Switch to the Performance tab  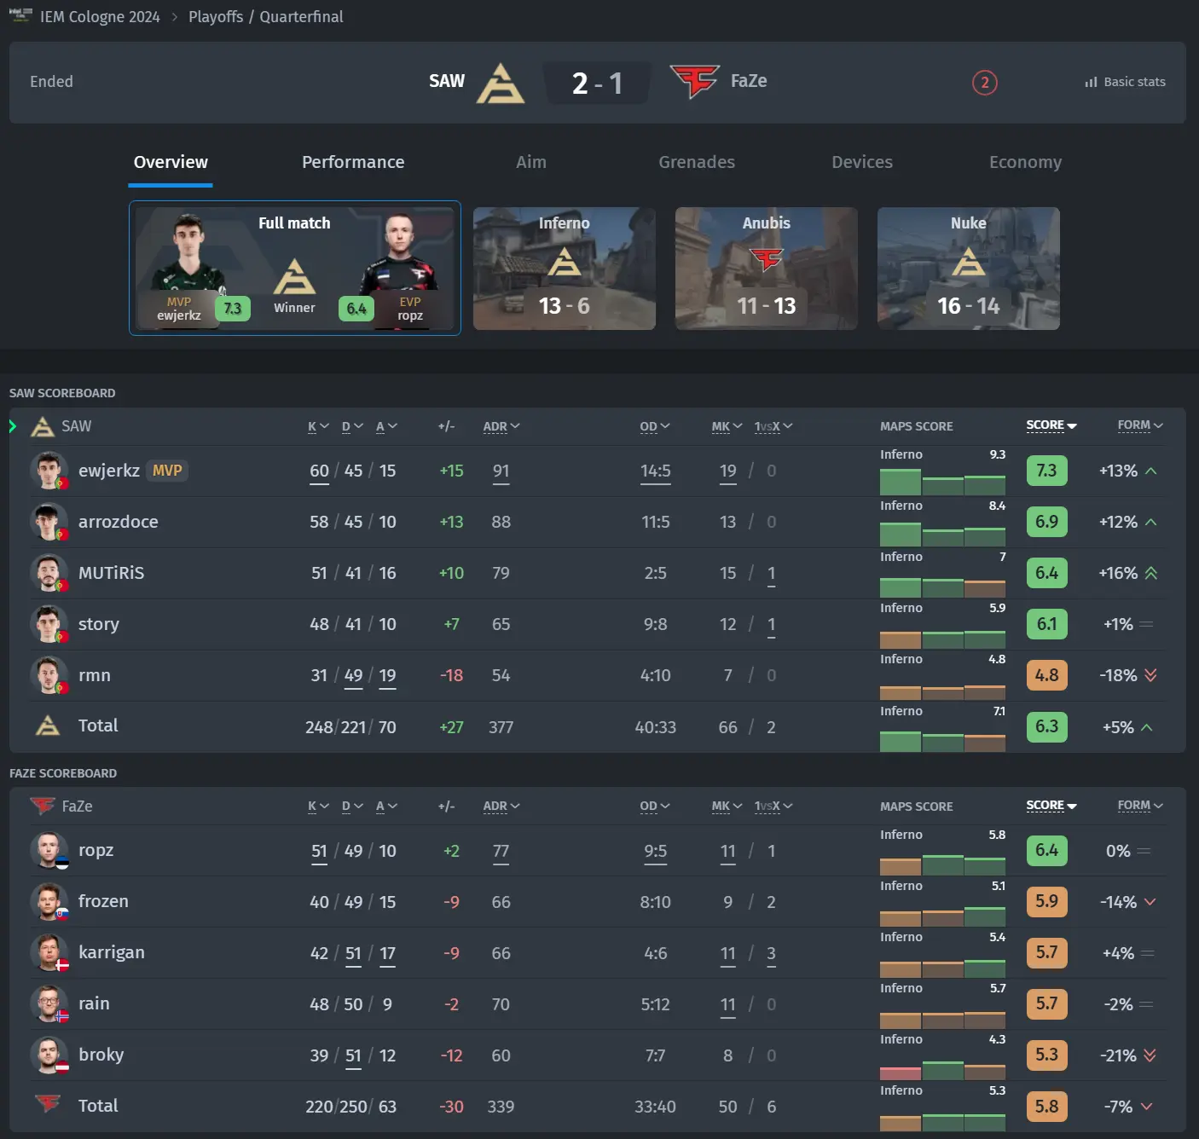point(353,162)
